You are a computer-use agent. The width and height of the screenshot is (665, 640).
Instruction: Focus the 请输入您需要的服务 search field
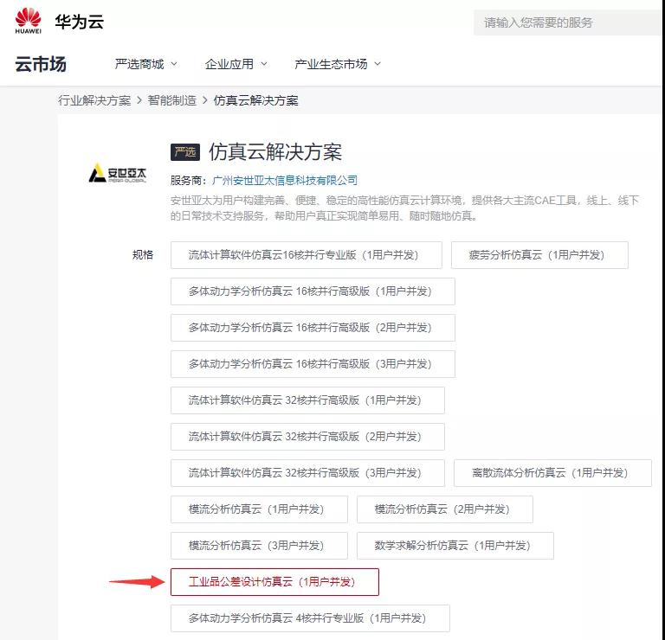(569, 22)
